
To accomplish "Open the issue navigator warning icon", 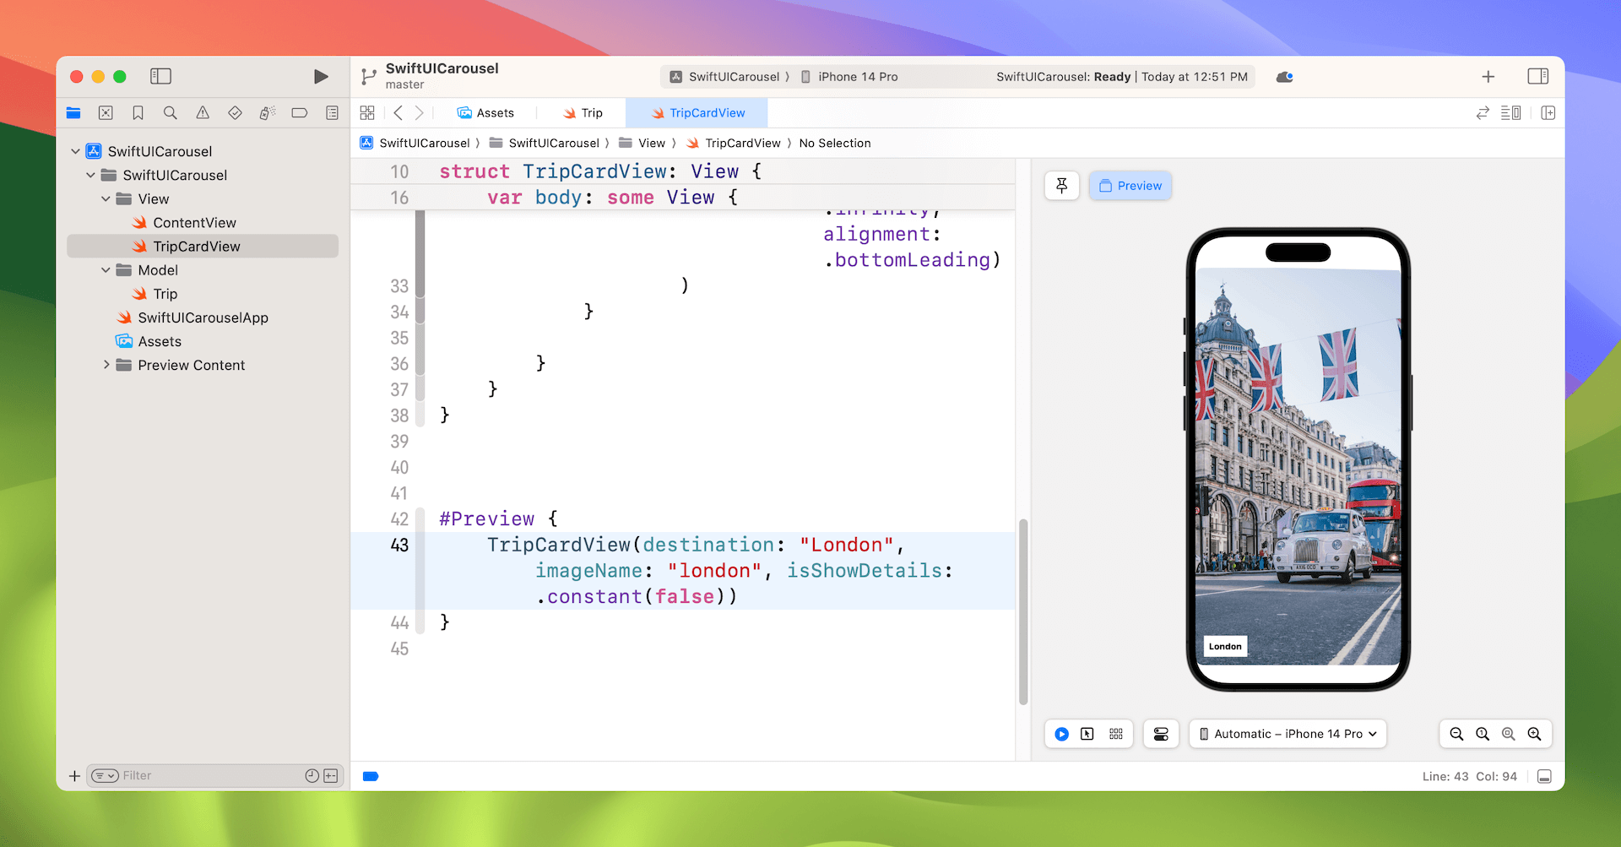I will pyautogui.click(x=203, y=113).
